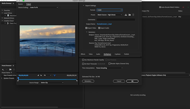Toggle the Use Previews checkbox
Image resolution: width=190 pixels, height=109 pixels.
(x=106, y=60)
